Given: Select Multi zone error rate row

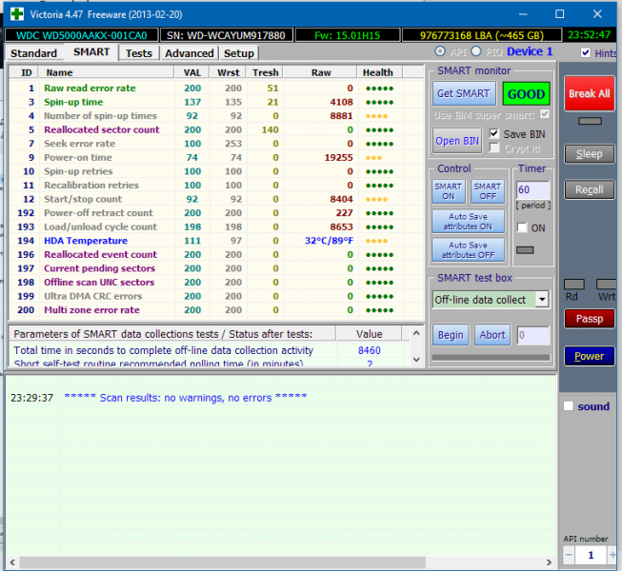Looking at the screenshot, I should pyautogui.click(x=216, y=310).
